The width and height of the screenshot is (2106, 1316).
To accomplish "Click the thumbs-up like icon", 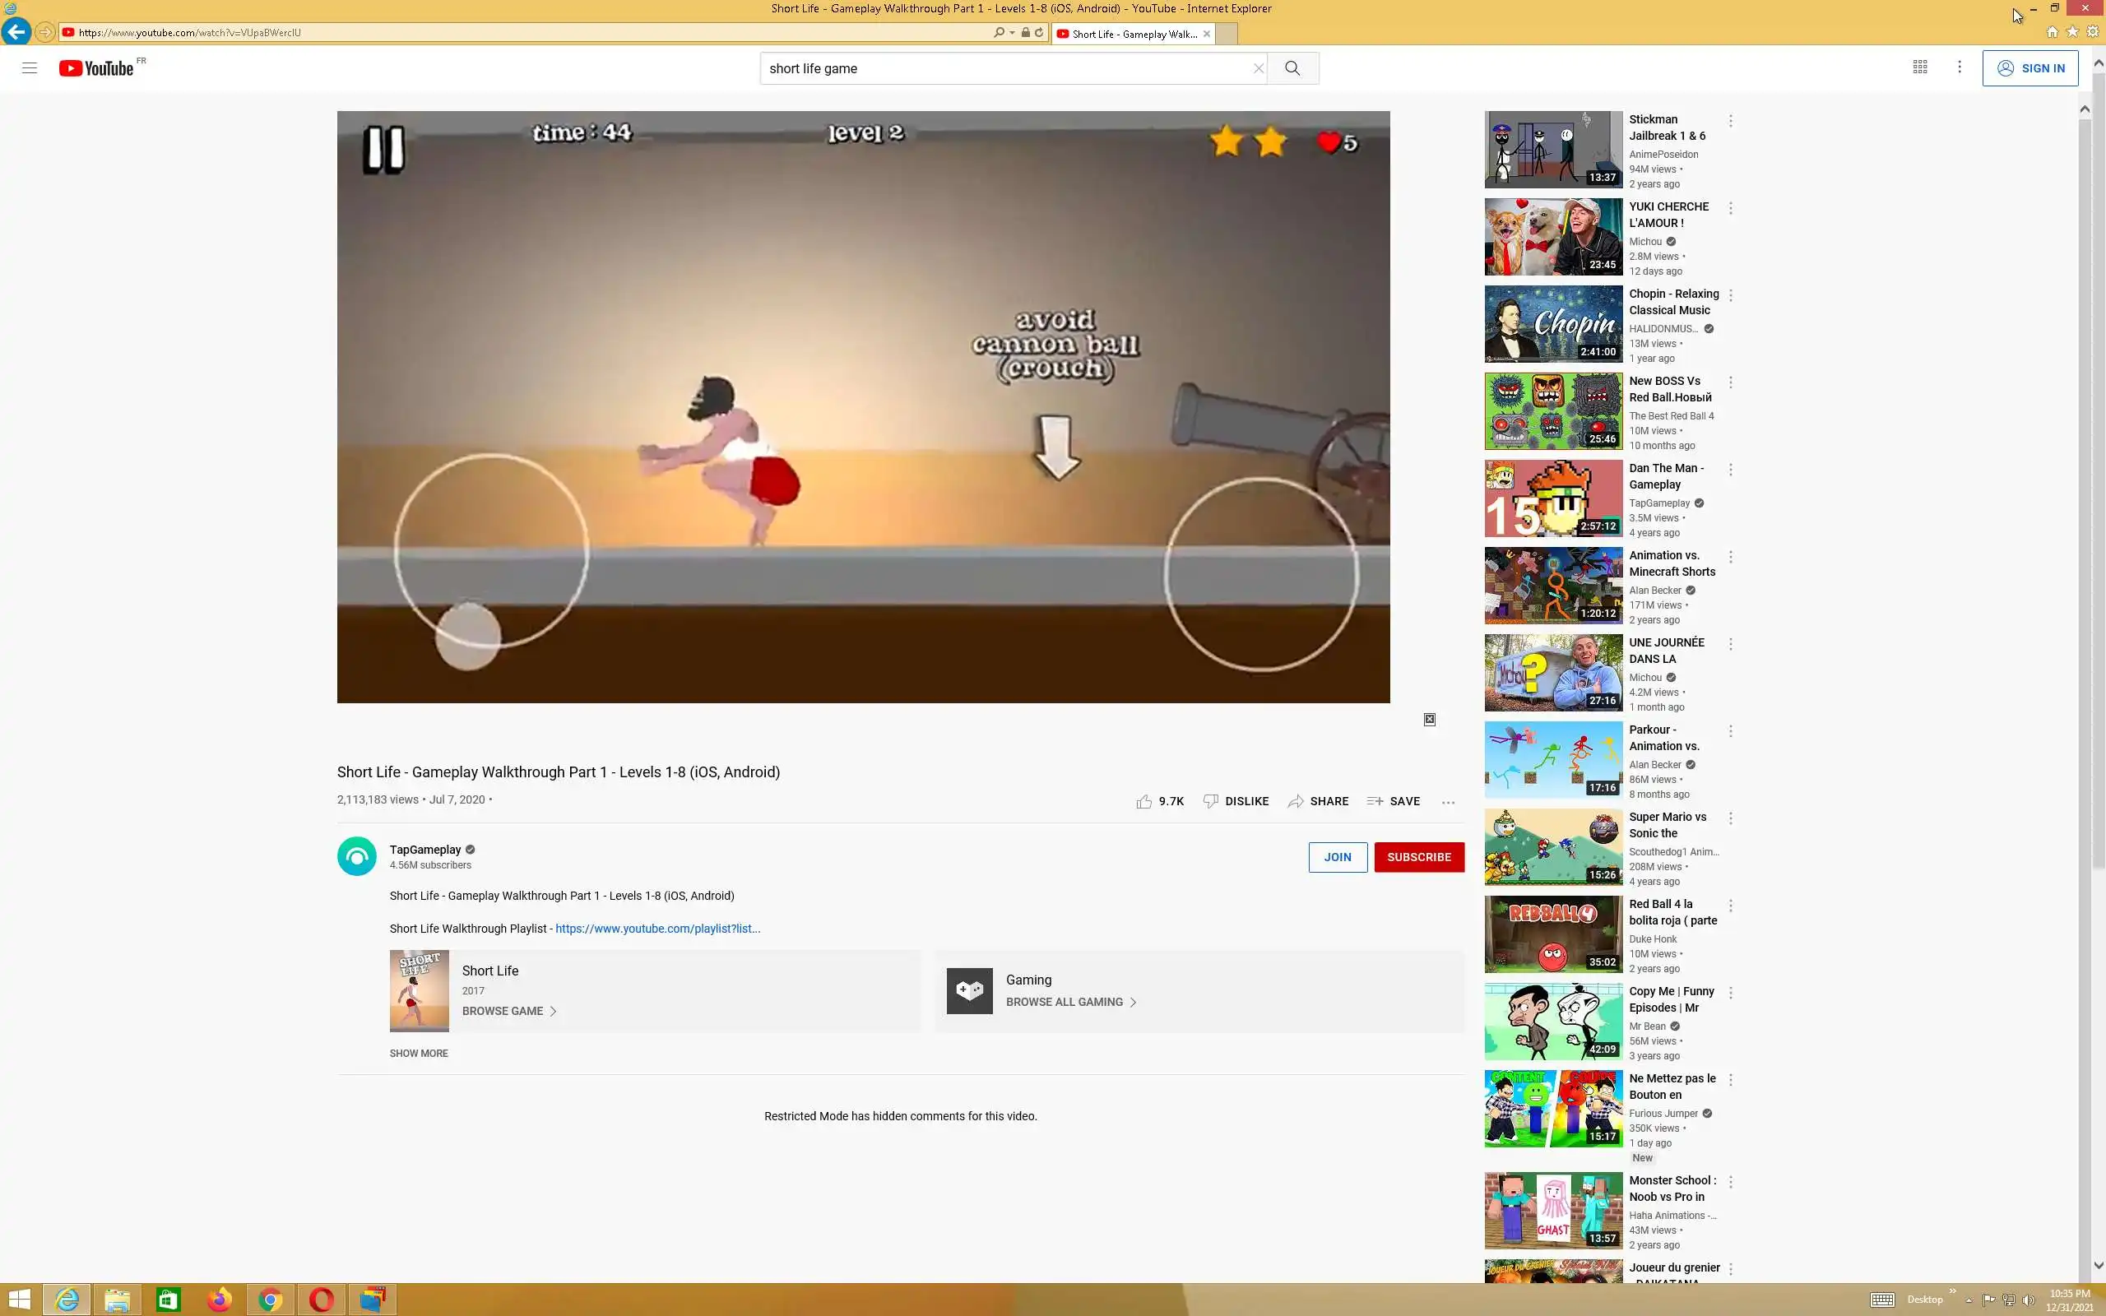I will click(x=1143, y=801).
